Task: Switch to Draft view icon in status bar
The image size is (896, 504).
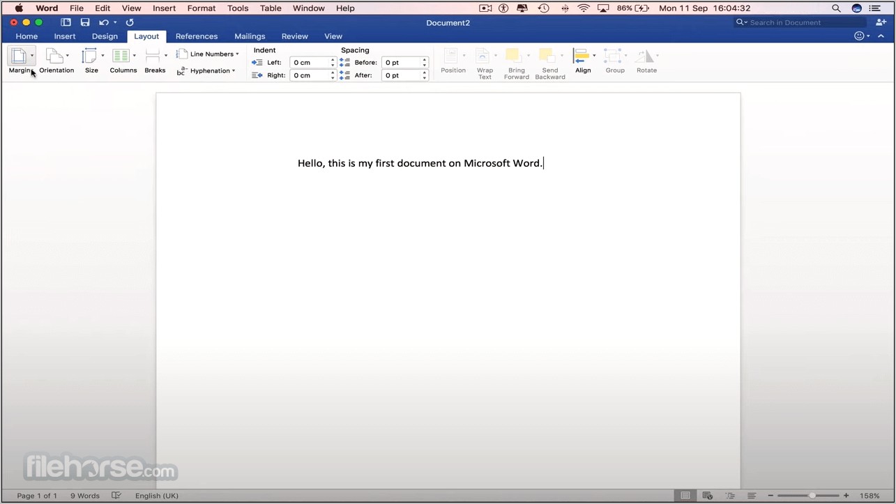Action: pos(752,496)
